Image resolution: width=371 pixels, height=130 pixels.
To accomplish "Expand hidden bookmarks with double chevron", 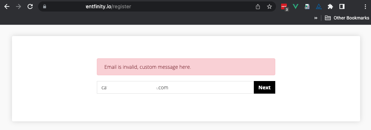I will [x=316, y=18].
